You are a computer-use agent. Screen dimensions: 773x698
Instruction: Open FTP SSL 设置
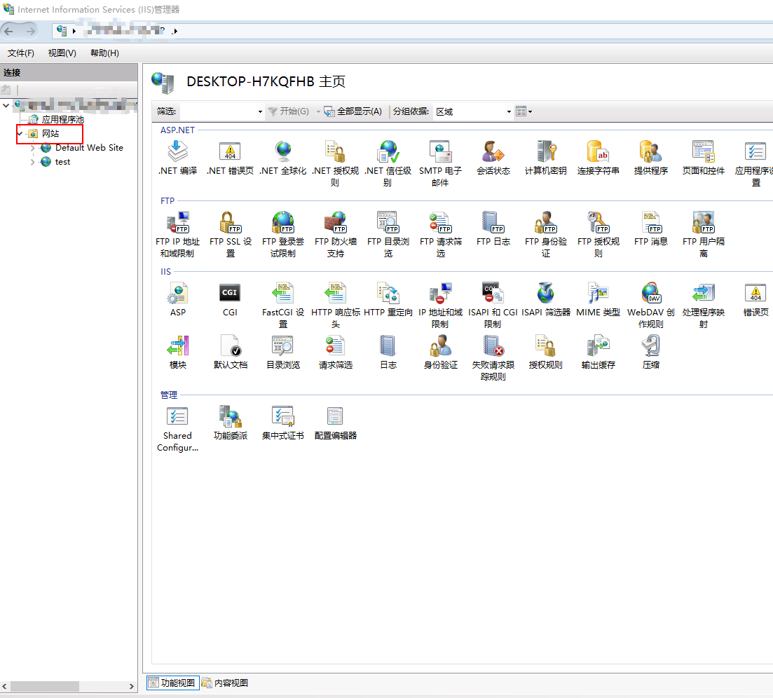click(231, 234)
